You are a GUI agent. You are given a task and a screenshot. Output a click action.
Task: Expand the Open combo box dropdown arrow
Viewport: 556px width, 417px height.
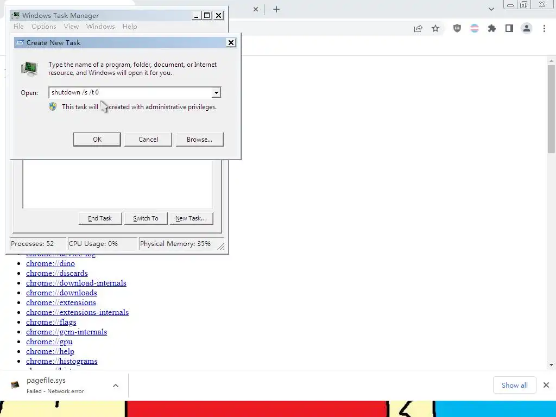coord(216,92)
